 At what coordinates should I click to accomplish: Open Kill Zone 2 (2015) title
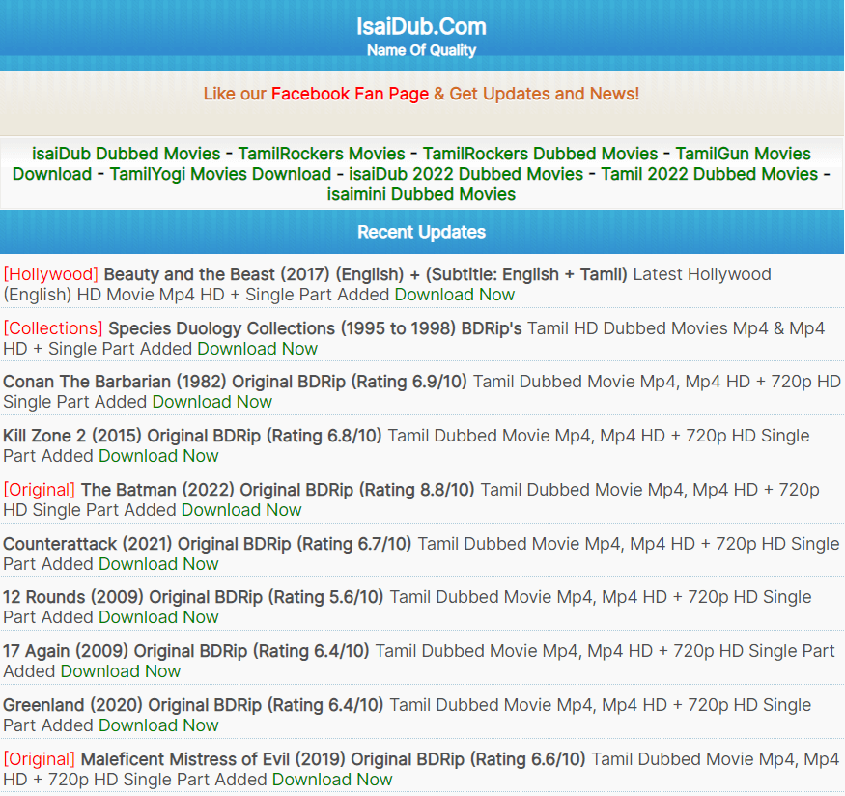pyautogui.click(x=192, y=436)
